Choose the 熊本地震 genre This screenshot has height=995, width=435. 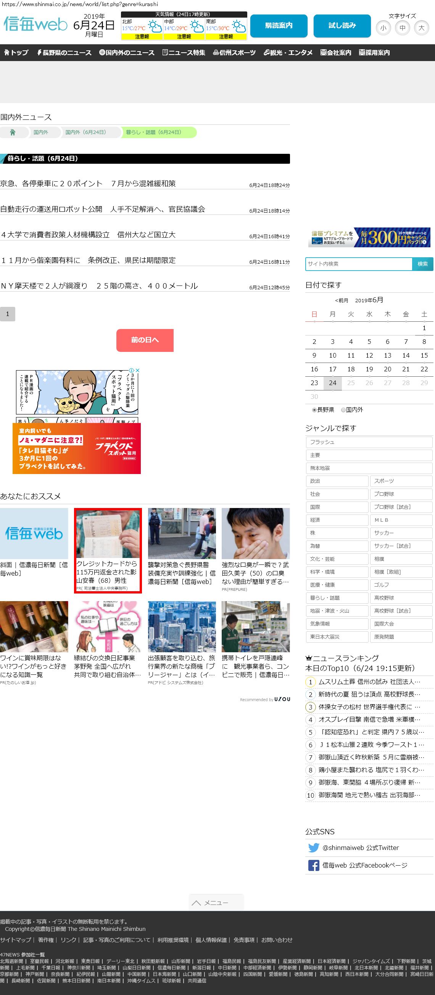click(x=369, y=468)
